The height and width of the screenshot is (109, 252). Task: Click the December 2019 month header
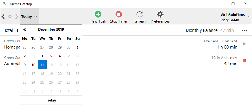(51, 29)
